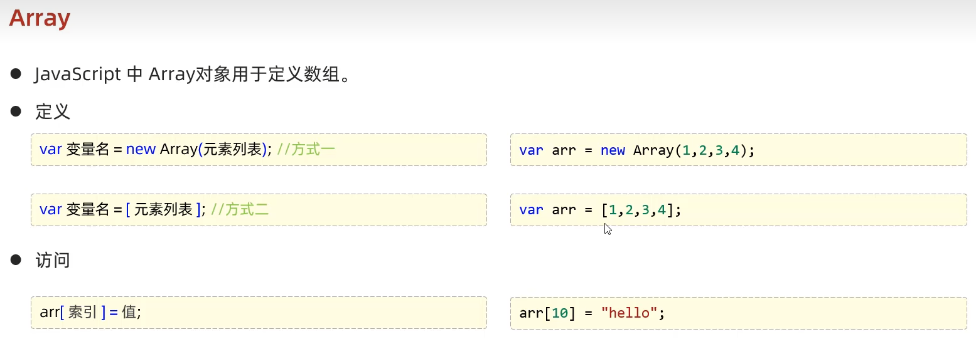Click the bullet point before "访问"

coord(16,261)
